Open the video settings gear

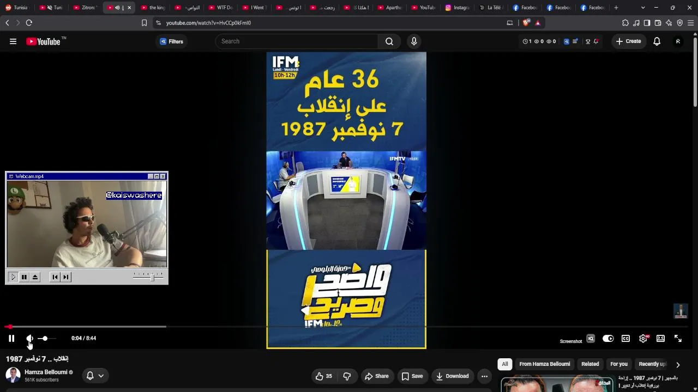pos(643,339)
